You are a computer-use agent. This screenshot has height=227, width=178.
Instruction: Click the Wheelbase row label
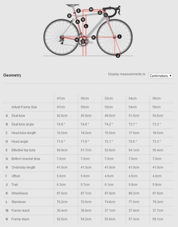(19, 193)
